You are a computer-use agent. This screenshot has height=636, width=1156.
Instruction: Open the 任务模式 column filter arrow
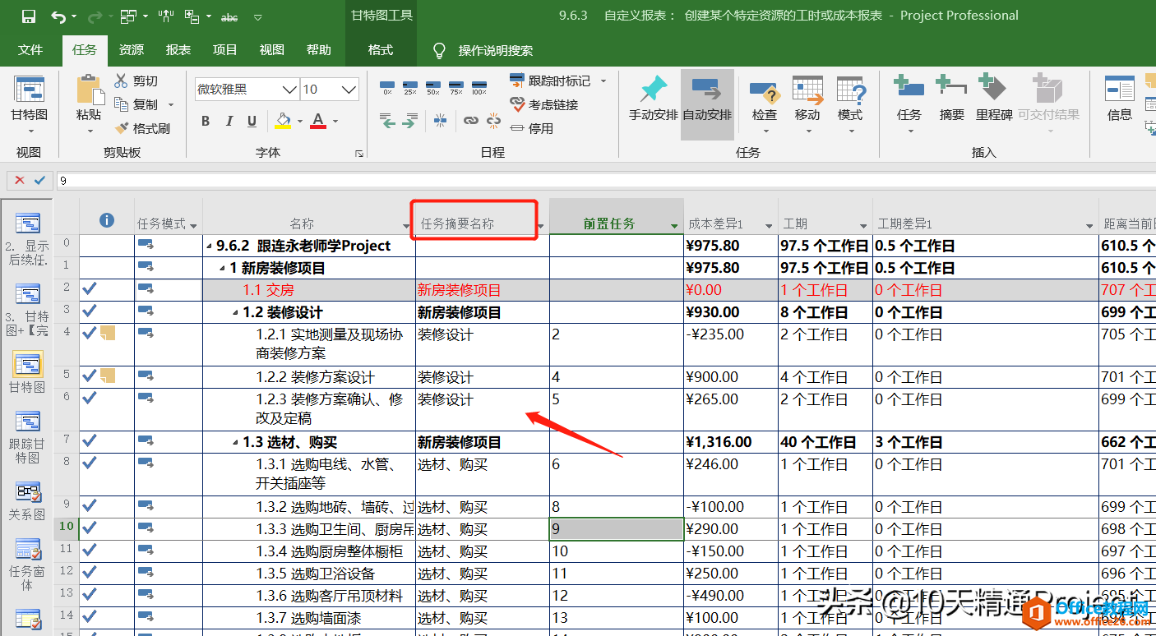(x=194, y=225)
